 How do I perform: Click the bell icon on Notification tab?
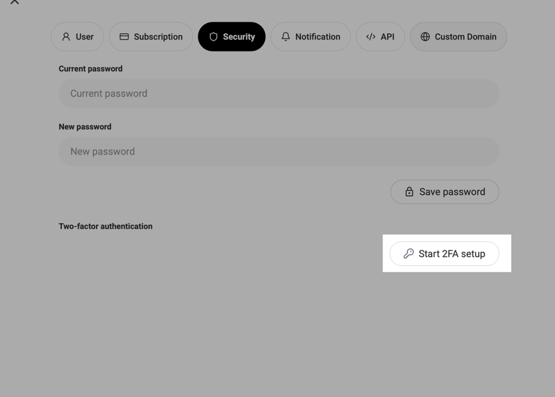click(x=285, y=37)
